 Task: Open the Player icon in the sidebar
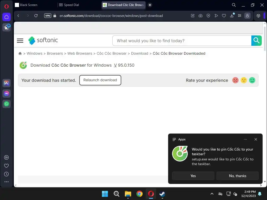[x=7, y=158]
